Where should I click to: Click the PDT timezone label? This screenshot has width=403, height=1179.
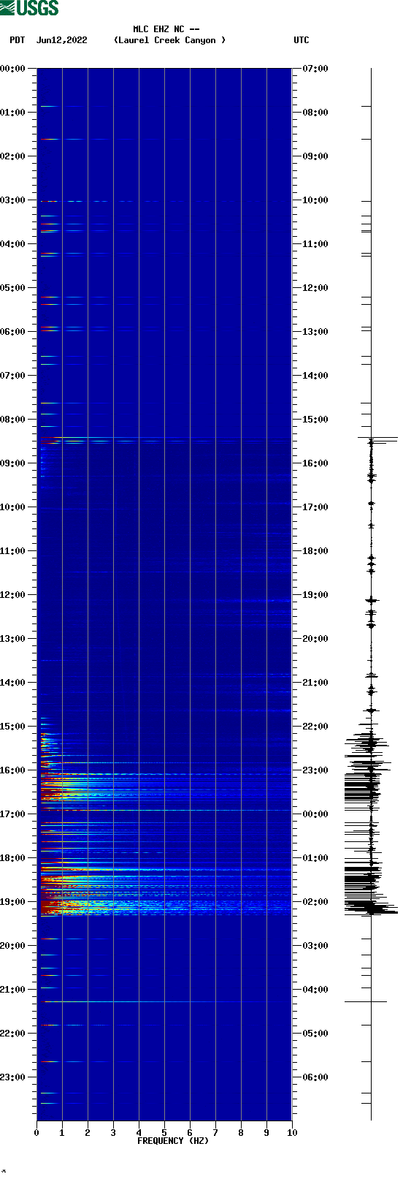18,40
